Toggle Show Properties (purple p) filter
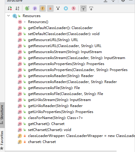This screenshot has width=135, height=152. pyautogui.click(x=35, y=8)
